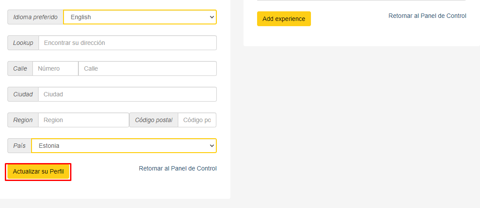Open the Idioma preferido language dropdown
480x208 pixels.
[140, 17]
